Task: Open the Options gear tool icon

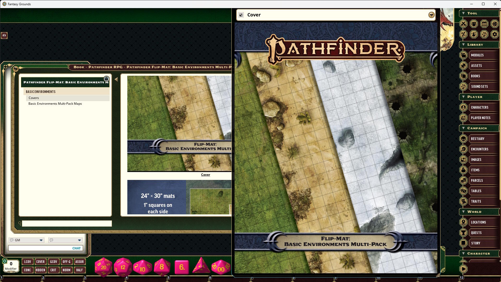Action: point(494,34)
